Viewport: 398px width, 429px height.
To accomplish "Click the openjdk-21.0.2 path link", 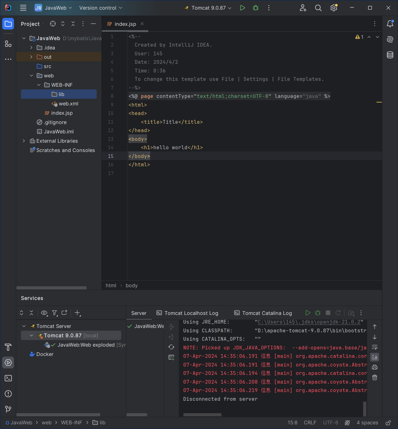I will (x=309, y=322).
